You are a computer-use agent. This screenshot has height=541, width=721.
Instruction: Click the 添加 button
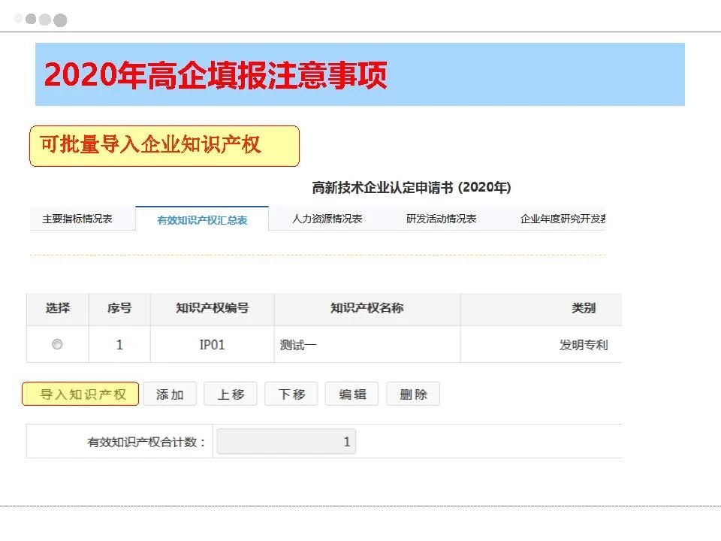coord(170,394)
